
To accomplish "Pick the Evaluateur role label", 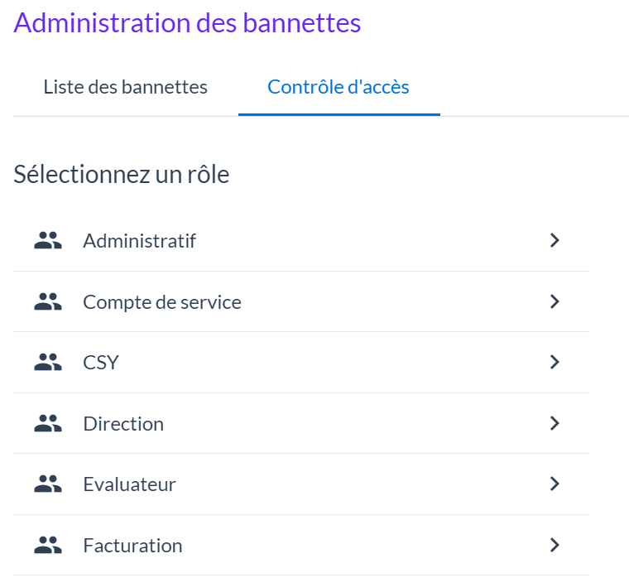I will 129,484.
